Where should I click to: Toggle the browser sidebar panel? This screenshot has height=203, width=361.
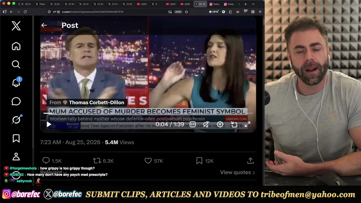[5, 12]
